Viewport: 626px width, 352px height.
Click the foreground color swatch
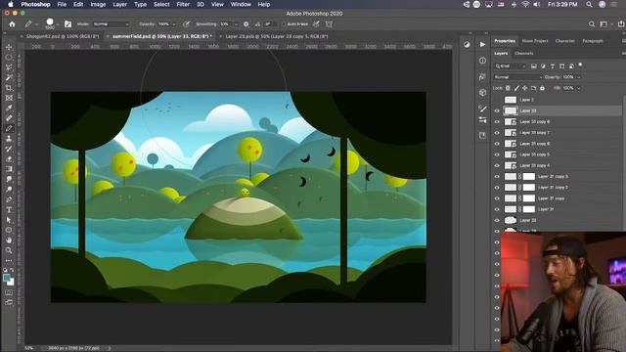(x=7, y=278)
